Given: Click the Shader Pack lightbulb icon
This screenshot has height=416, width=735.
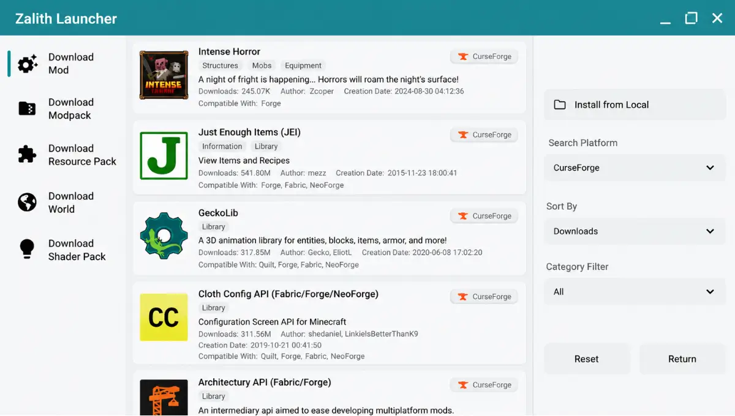Looking at the screenshot, I should (x=27, y=249).
